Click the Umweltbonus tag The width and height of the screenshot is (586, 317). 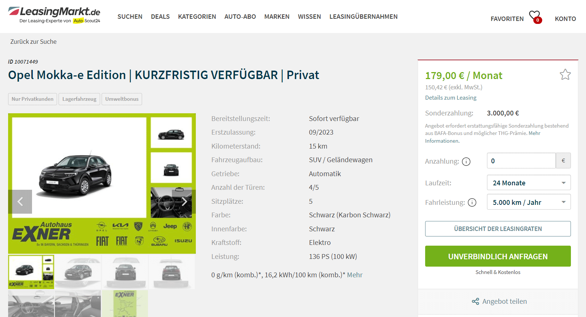tap(122, 99)
